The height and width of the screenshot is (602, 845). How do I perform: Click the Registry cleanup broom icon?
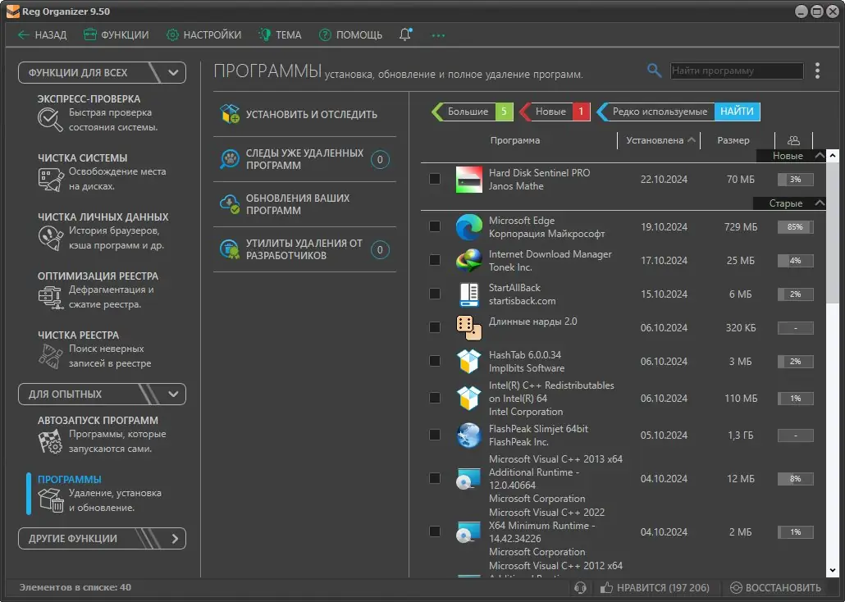pyautogui.click(x=50, y=356)
